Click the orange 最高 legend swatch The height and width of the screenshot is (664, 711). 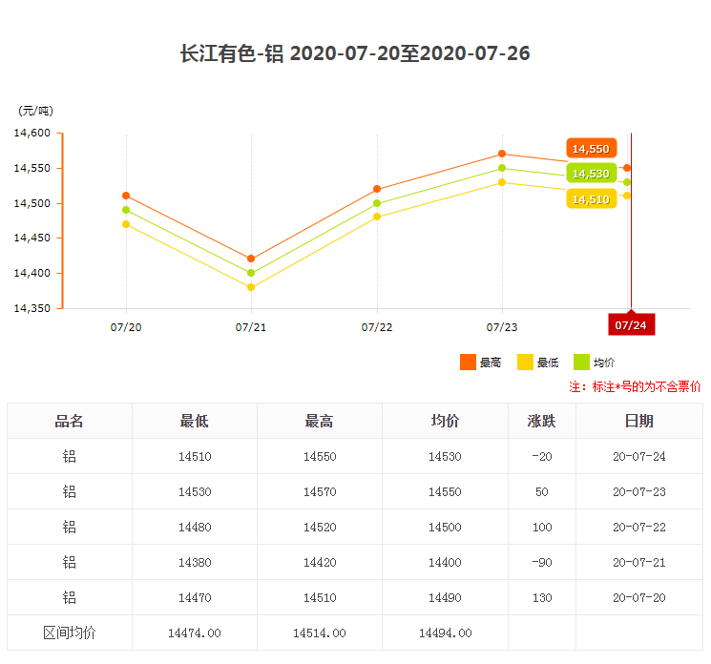coord(467,363)
